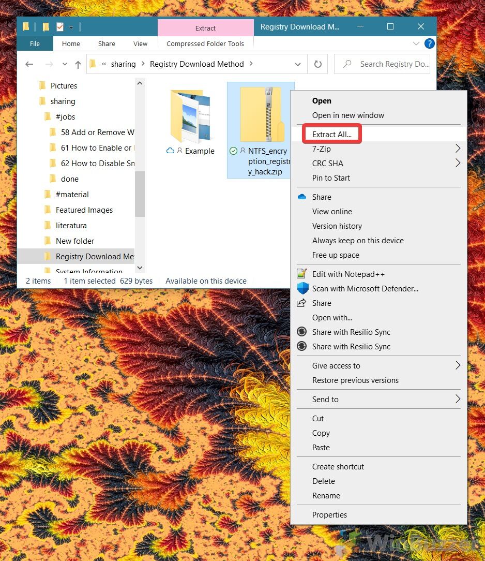Click the Help question mark icon

(x=429, y=43)
